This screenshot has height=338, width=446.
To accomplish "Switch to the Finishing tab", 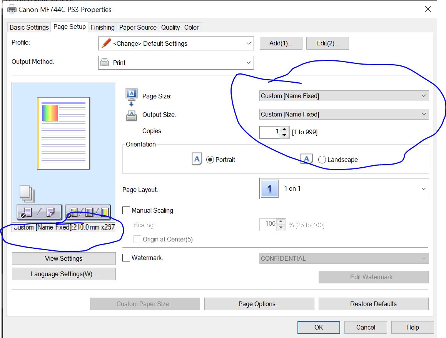I will tap(102, 27).
